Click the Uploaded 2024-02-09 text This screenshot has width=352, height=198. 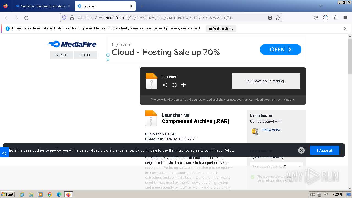[x=171, y=139]
